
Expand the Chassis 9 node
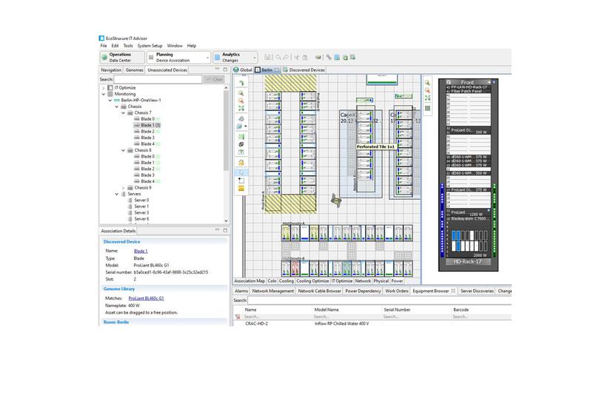(x=124, y=188)
